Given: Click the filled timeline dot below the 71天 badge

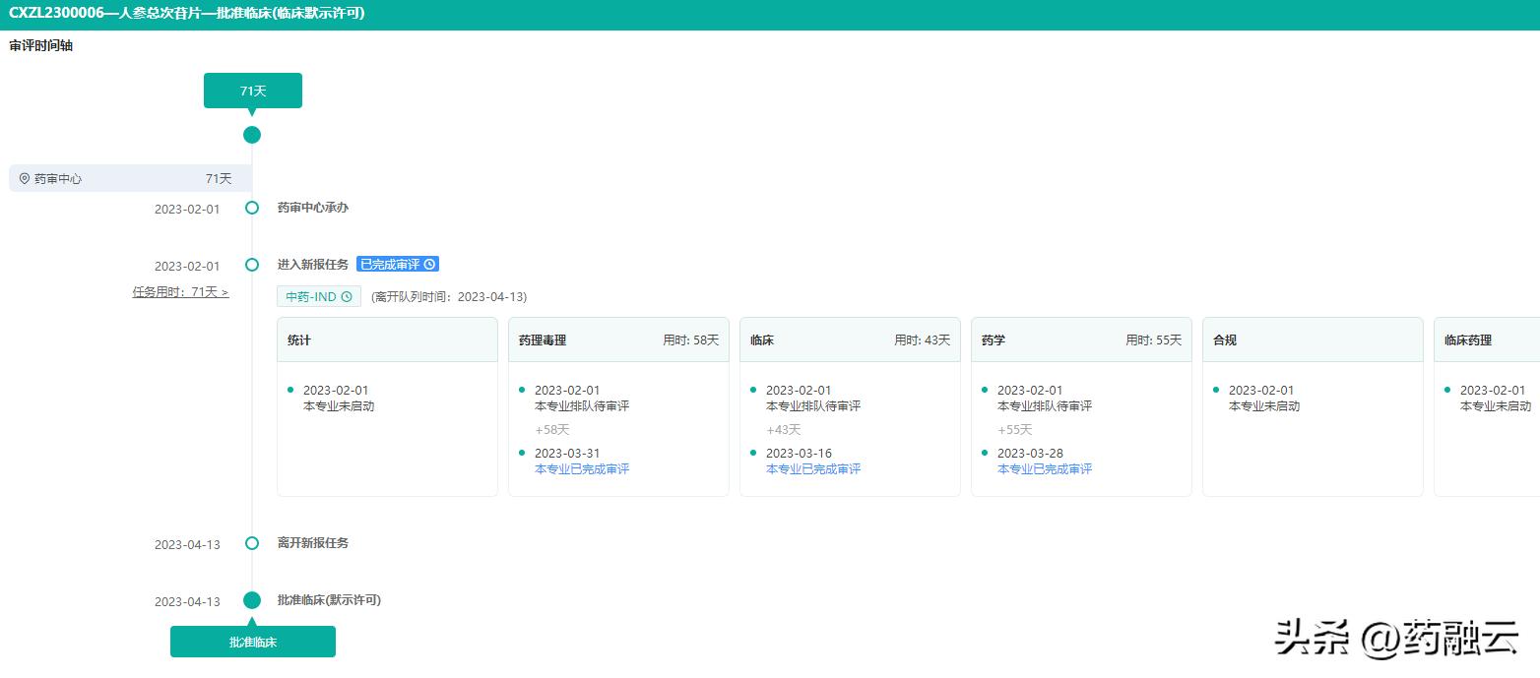Looking at the screenshot, I should pos(252,135).
